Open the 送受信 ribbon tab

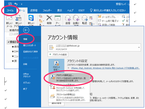[x=34, y=10]
